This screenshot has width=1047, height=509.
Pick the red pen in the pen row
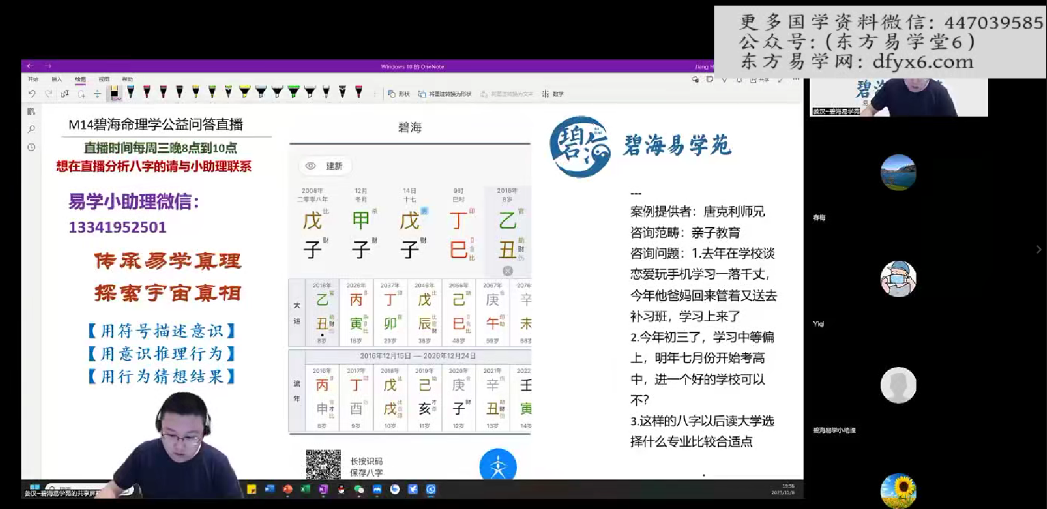pos(147,92)
